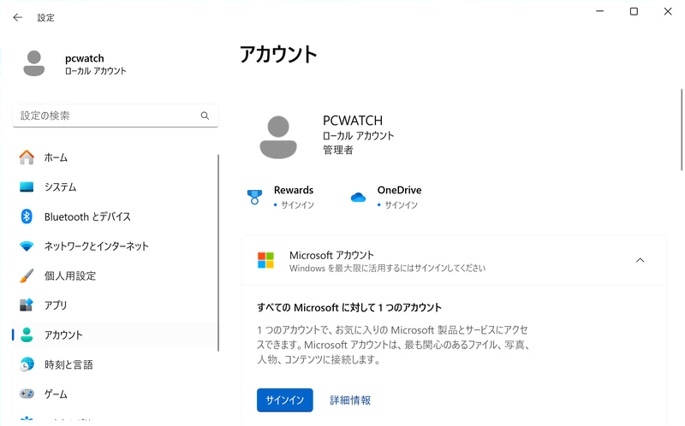
Task: Click サインイン under OneDrive
Action: coord(401,204)
